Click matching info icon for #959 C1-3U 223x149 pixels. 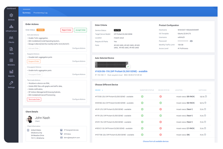tap(205, 128)
